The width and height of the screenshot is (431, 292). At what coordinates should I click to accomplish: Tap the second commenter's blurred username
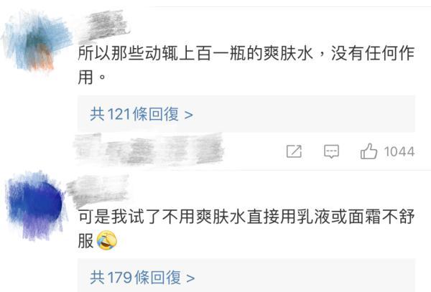point(98,190)
